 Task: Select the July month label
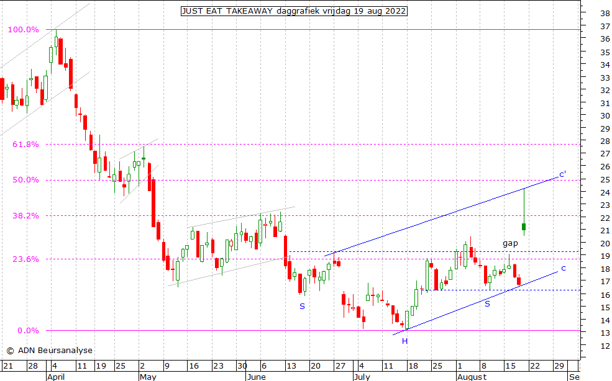pos(362,377)
